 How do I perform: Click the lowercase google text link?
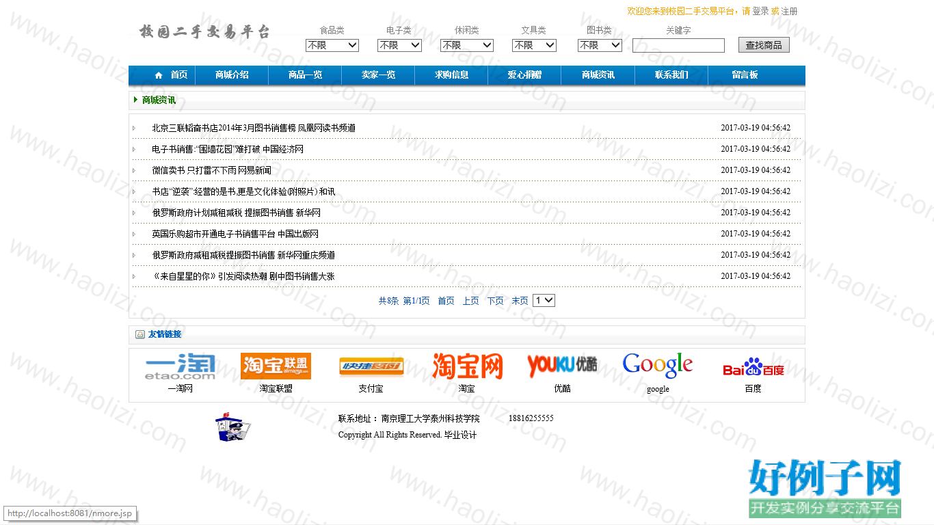coord(658,389)
